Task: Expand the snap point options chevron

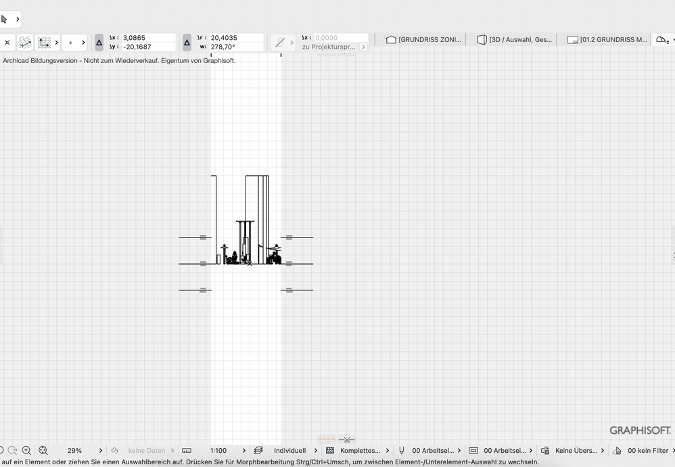Action: click(x=83, y=43)
